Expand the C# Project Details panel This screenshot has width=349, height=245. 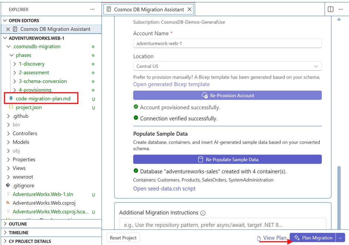pyautogui.click(x=5, y=241)
